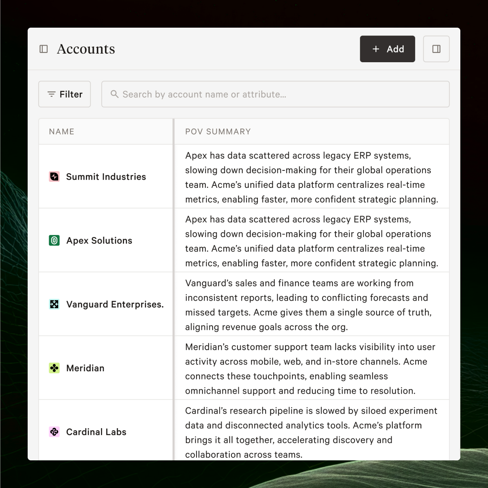This screenshot has height=488, width=488.
Task: Open the Apex Solutions account
Action: [99, 240]
